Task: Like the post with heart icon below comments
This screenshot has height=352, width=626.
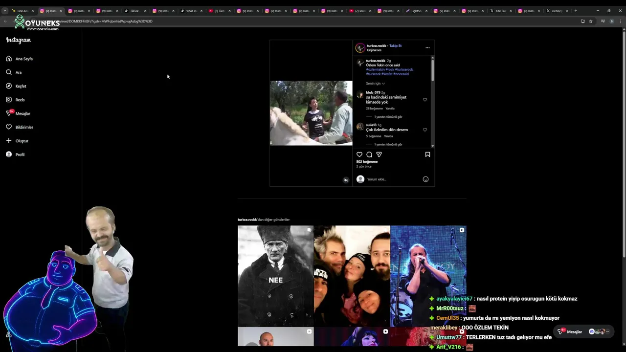Action: (359, 154)
